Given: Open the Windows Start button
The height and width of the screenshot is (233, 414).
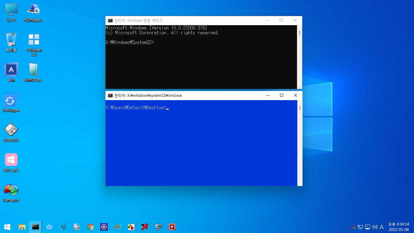Looking at the screenshot, I should point(7,227).
